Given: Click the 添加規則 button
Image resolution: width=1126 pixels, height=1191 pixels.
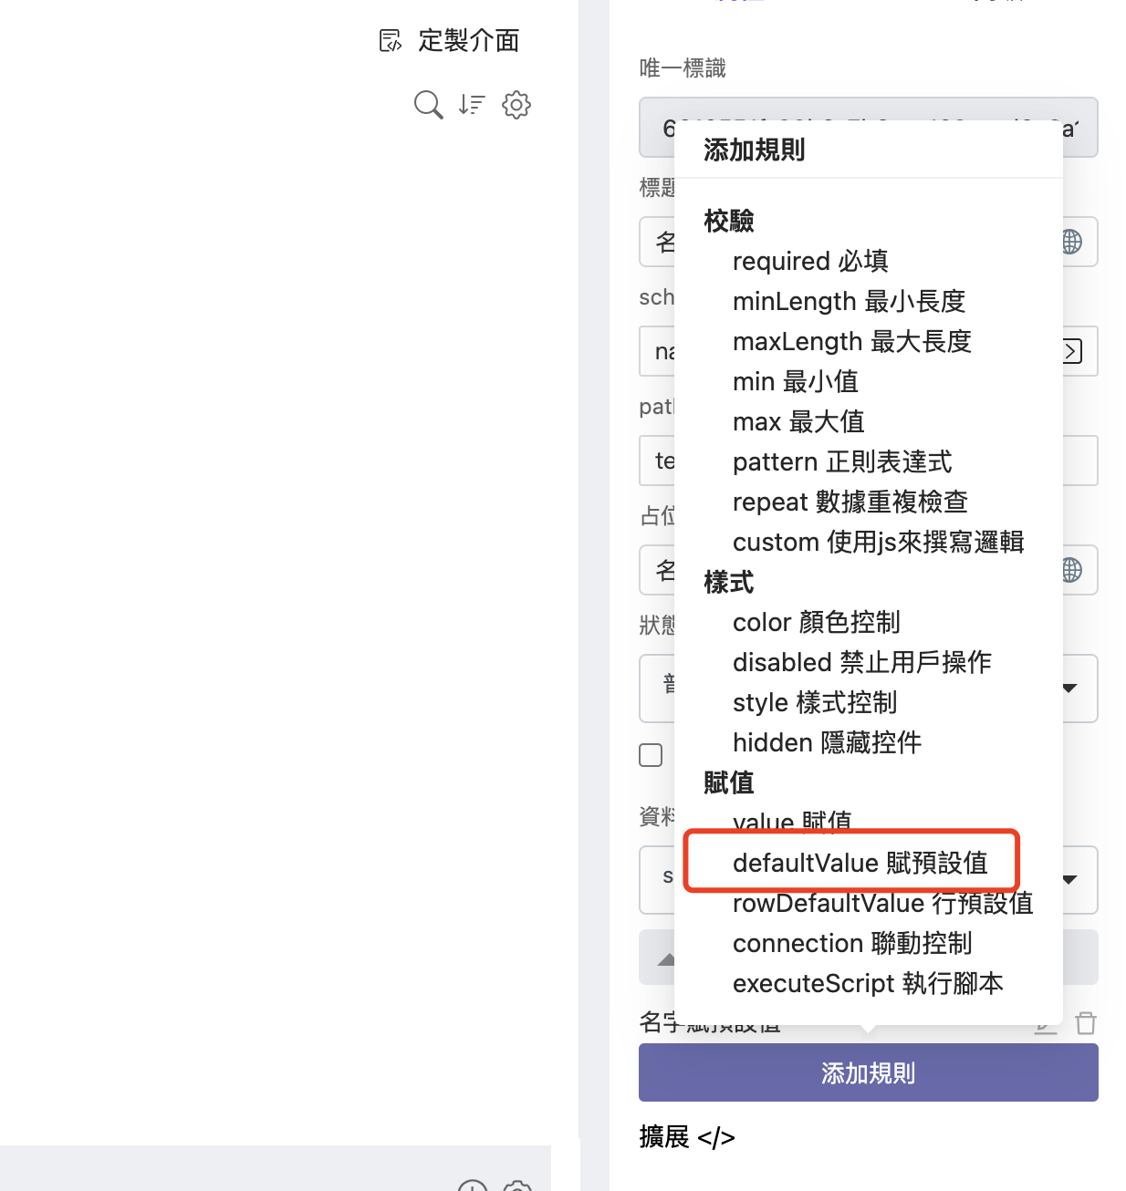Looking at the screenshot, I should (x=869, y=1073).
